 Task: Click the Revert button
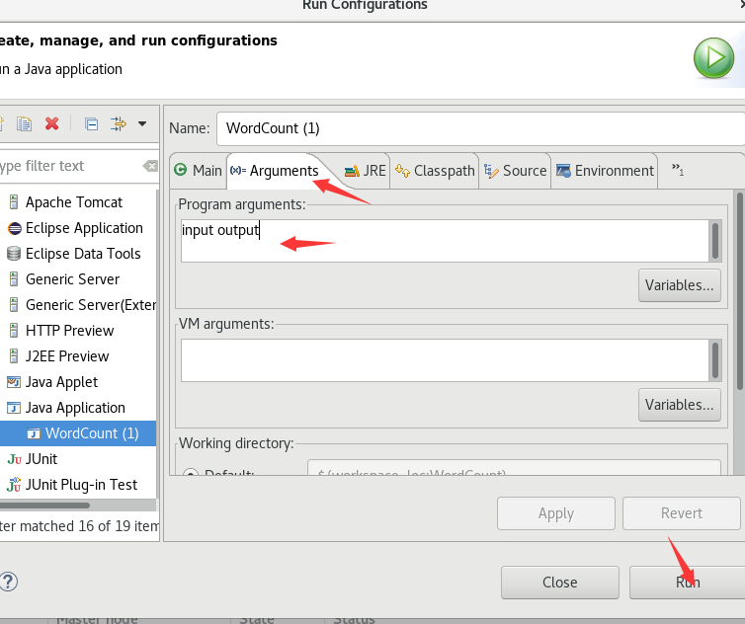point(682,513)
